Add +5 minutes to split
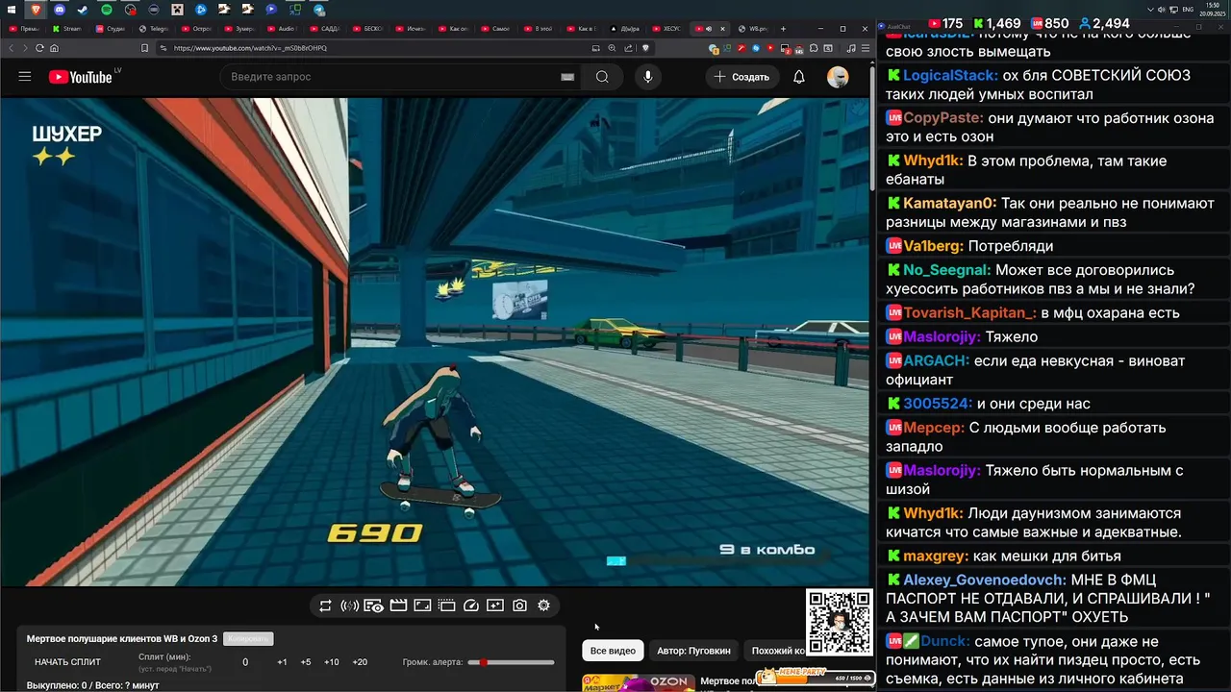The width and height of the screenshot is (1231, 692). pos(306,662)
